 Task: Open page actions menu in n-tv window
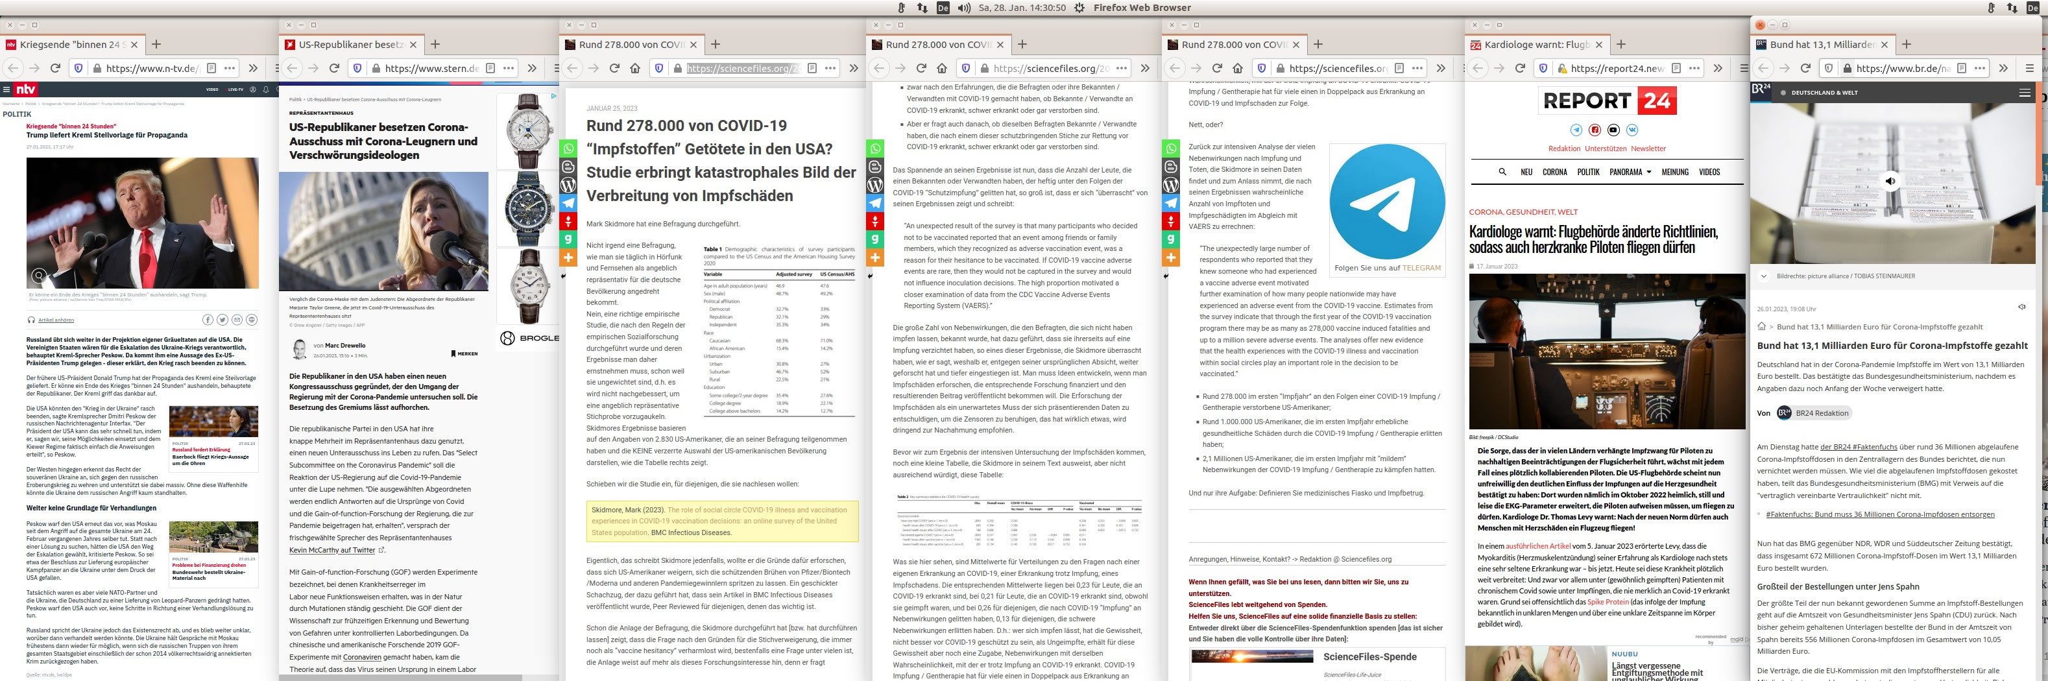click(x=230, y=68)
